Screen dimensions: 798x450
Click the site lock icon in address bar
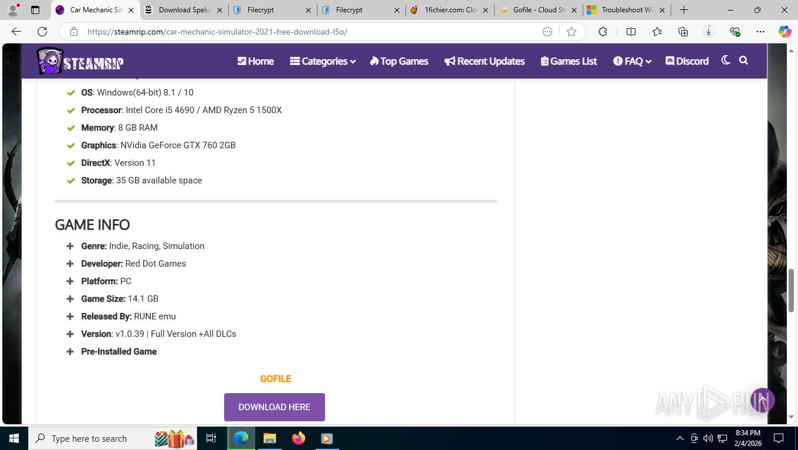click(x=74, y=32)
